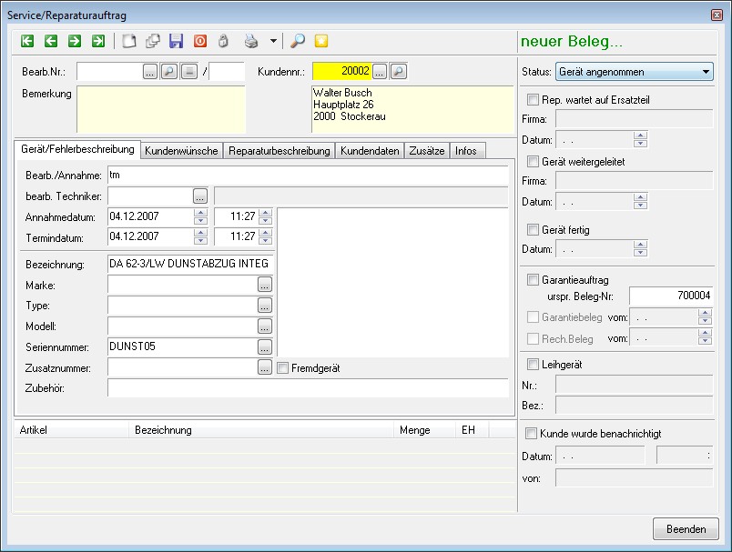Click Termindatum time spinner
This screenshot has width=732, height=552.
[266, 236]
